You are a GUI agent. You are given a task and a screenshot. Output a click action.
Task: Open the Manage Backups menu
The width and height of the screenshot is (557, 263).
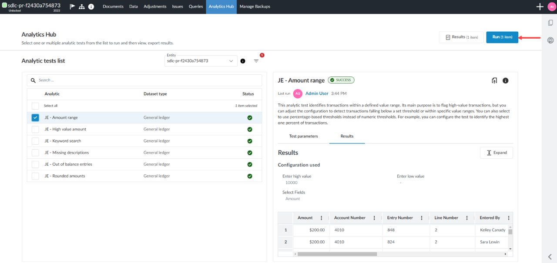tap(255, 7)
